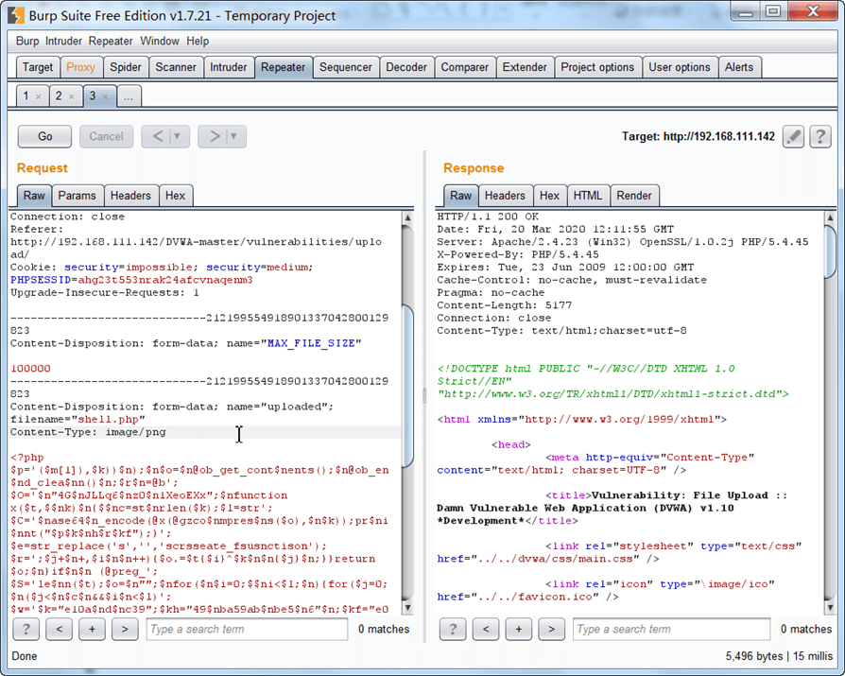Show response Render view

point(634,196)
